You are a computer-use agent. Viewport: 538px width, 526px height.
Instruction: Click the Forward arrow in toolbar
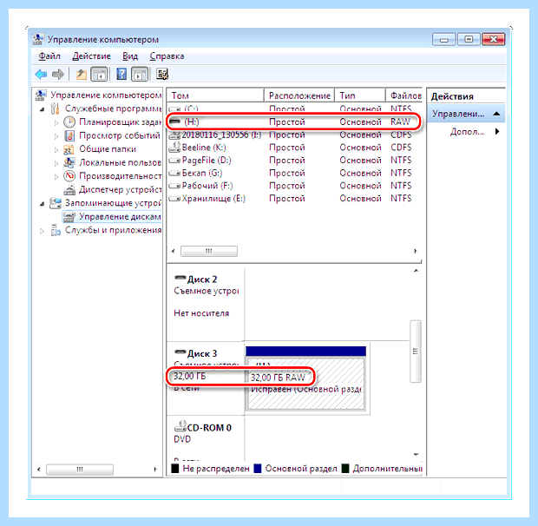[58, 74]
